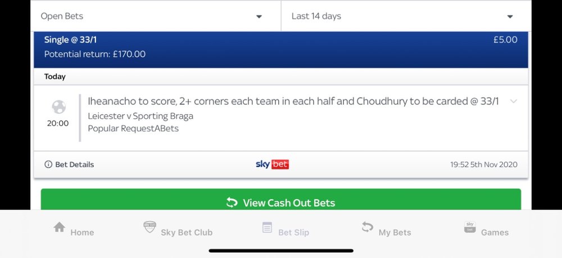
Task: Open Sky Bet Club shield icon
Action: click(x=149, y=227)
